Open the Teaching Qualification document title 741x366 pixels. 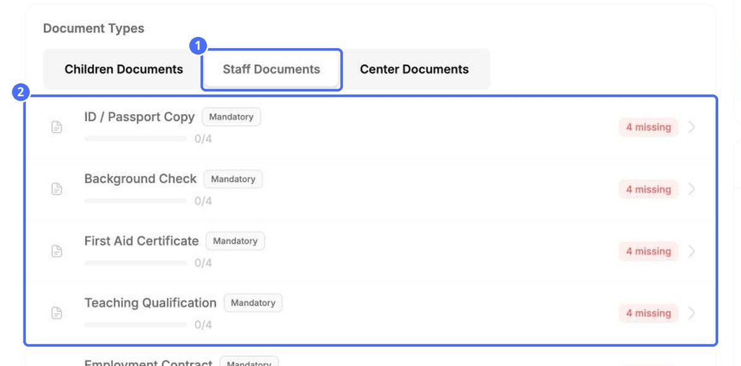(x=150, y=303)
